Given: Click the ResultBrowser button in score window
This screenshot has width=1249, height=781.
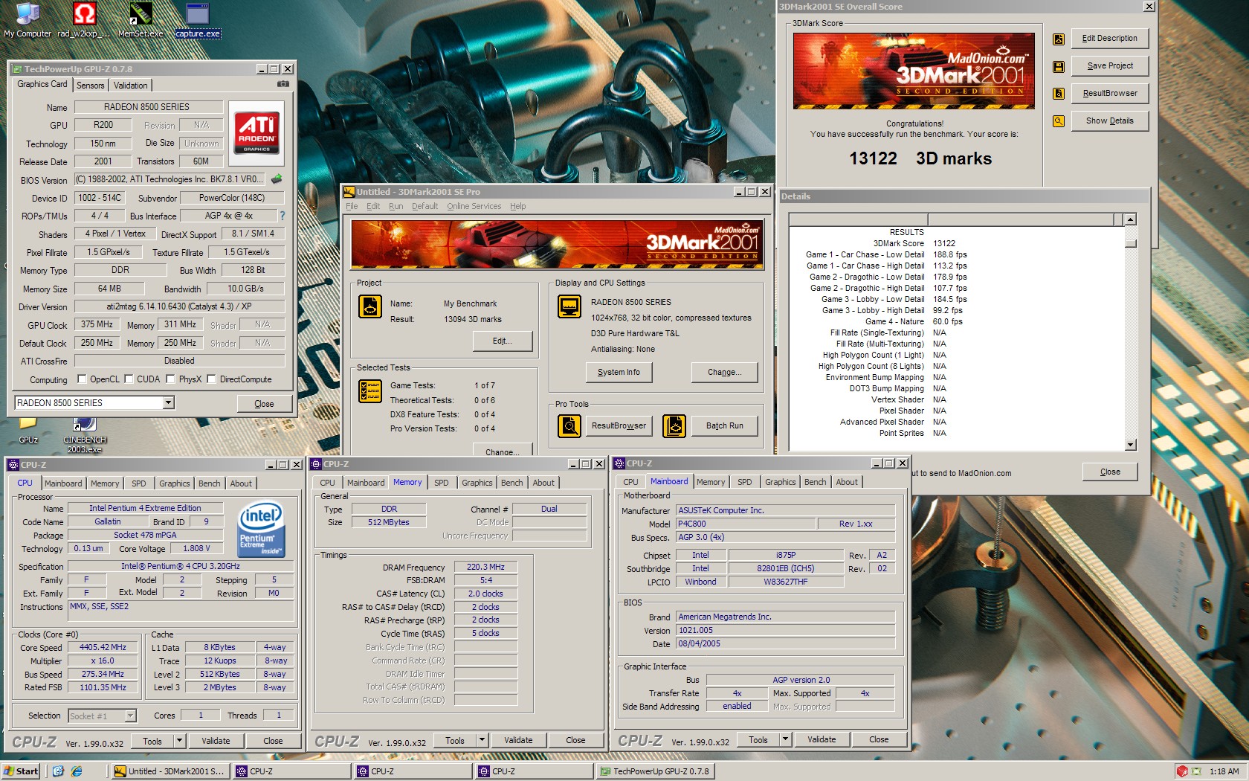Looking at the screenshot, I should coord(1110,94).
